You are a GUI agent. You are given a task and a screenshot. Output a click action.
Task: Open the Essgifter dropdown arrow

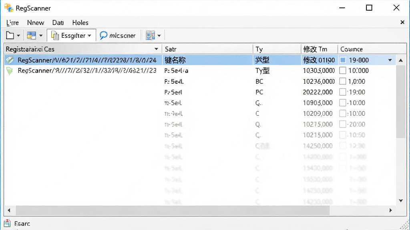coord(89,36)
